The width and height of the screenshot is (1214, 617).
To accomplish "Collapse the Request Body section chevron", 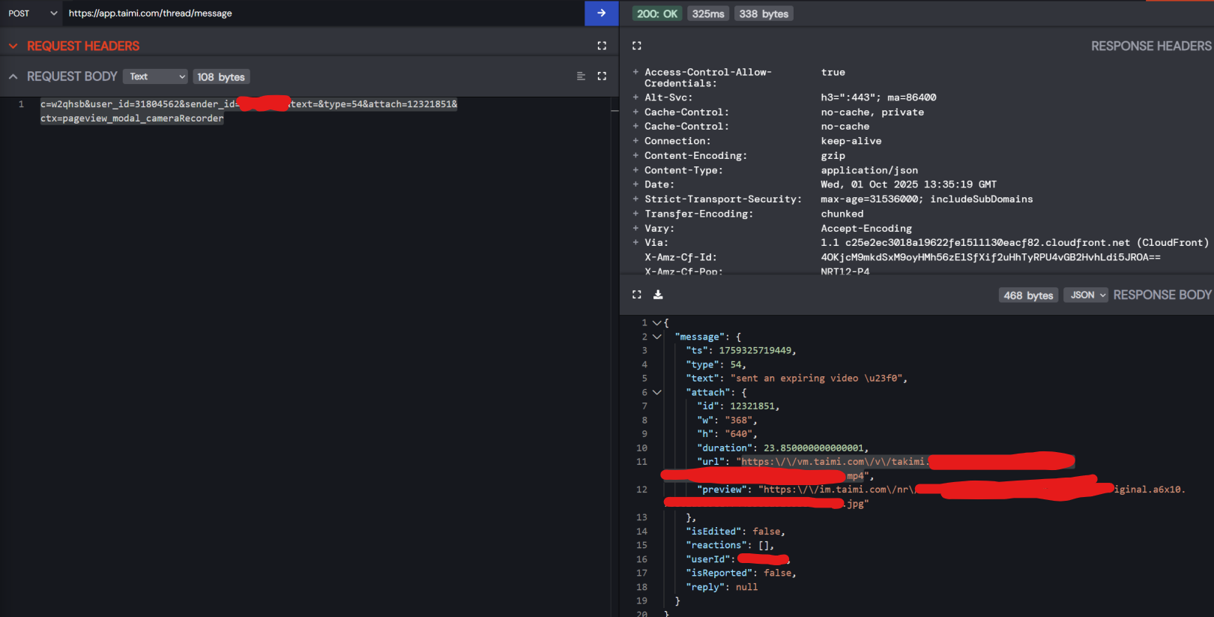I will 13,76.
